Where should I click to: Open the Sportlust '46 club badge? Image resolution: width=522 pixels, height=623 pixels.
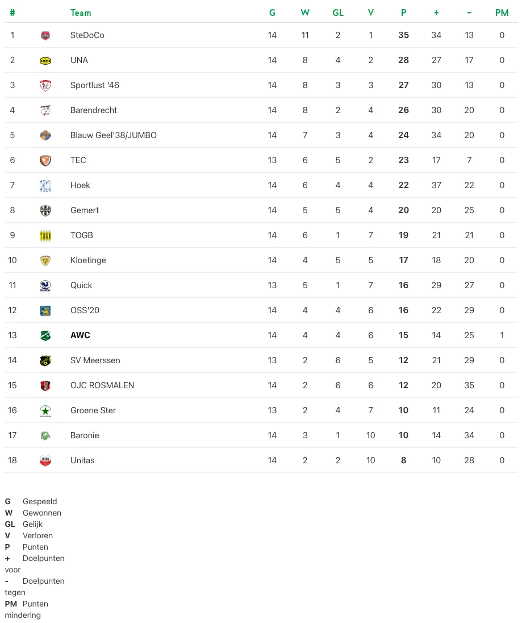click(45, 85)
